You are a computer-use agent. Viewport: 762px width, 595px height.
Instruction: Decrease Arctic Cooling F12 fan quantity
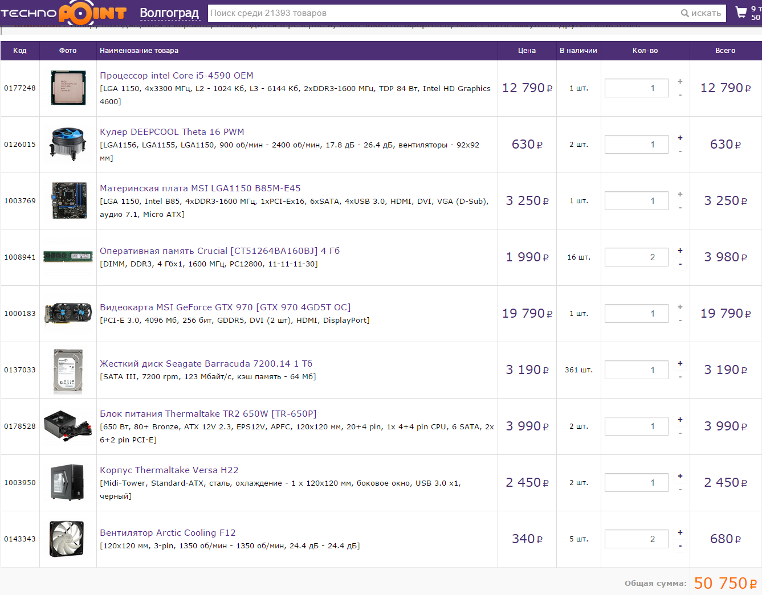pyautogui.click(x=680, y=546)
